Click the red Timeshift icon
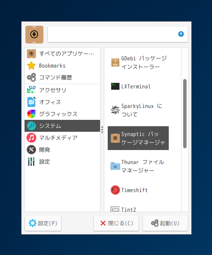 (x=115, y=190)
